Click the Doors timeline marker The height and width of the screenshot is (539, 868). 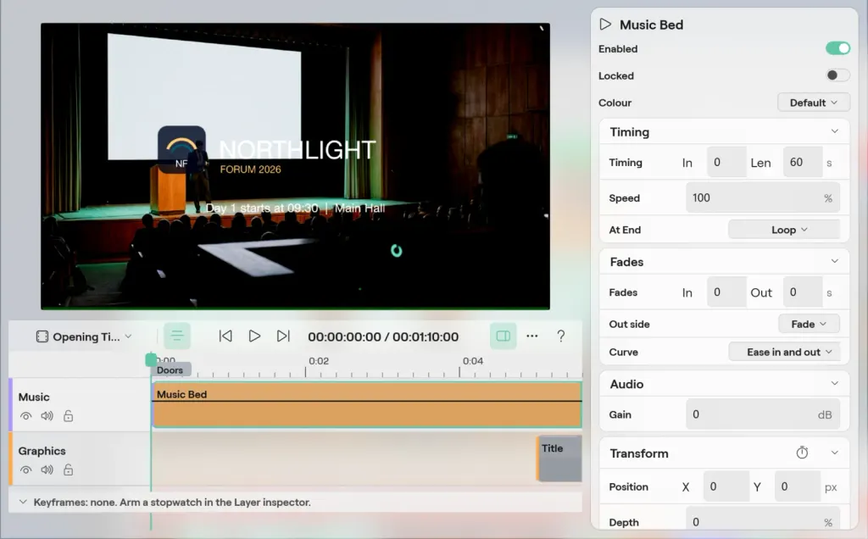coord(170,370)
